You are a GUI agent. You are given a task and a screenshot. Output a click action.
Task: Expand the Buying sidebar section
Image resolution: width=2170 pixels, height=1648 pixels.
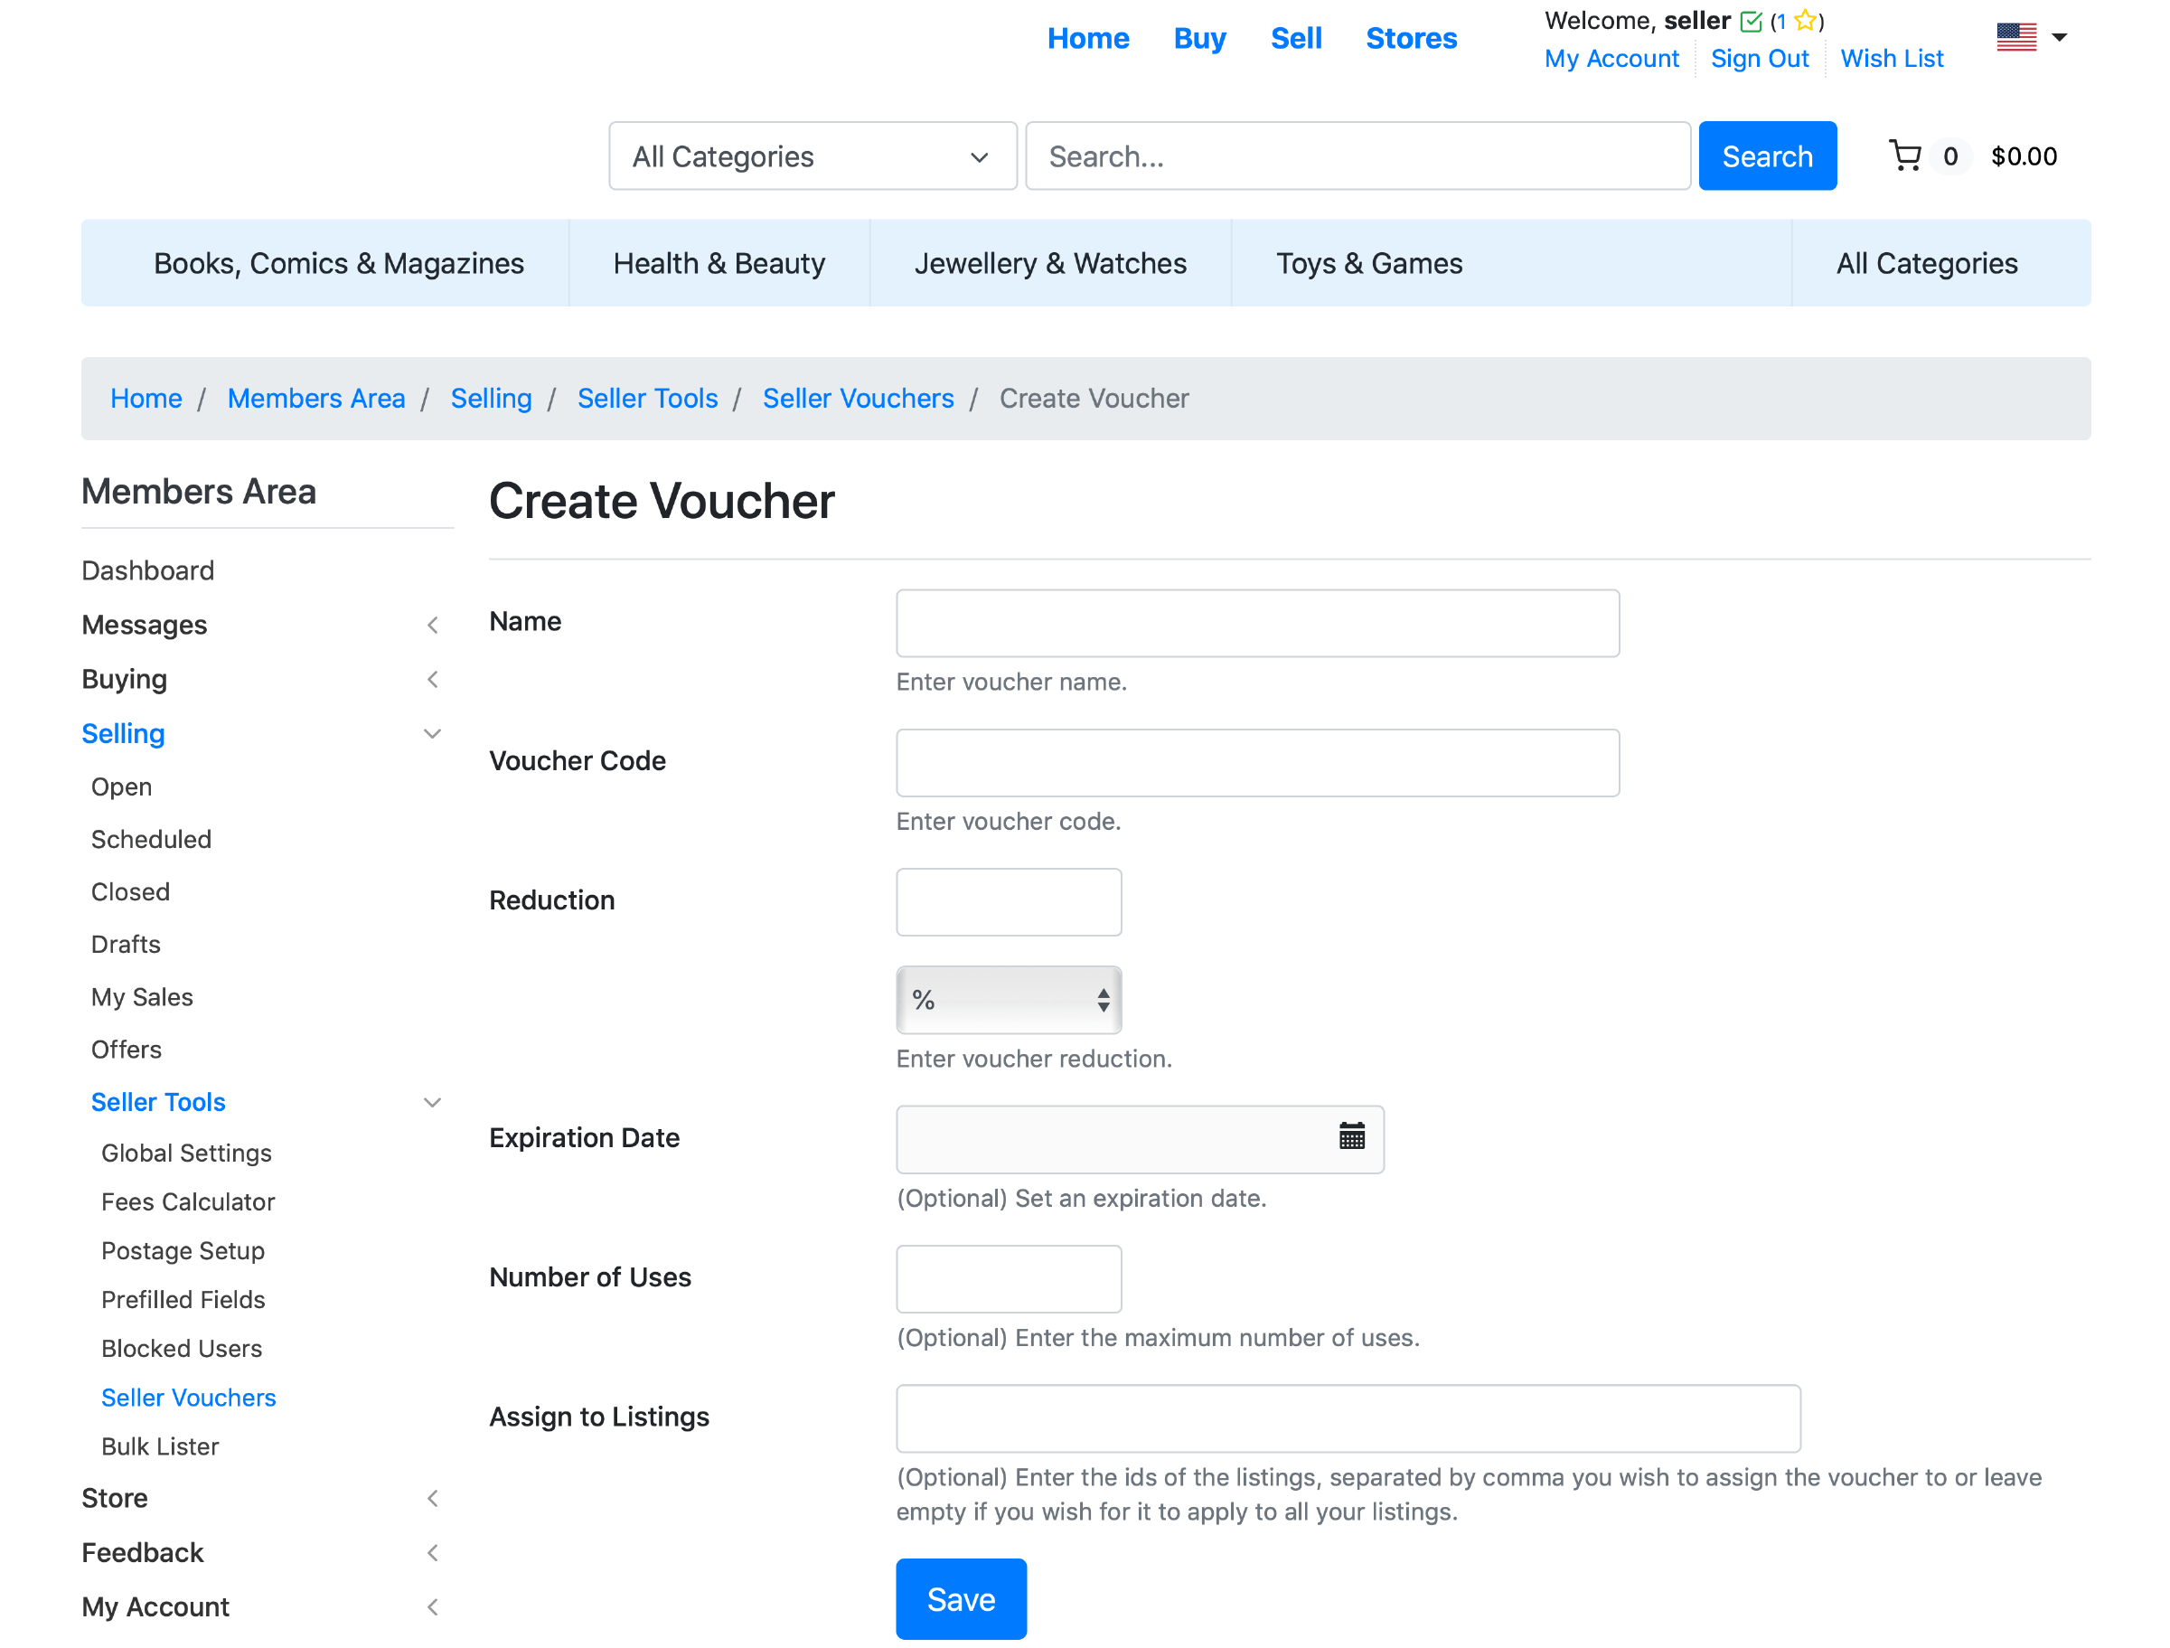(433, 679)
